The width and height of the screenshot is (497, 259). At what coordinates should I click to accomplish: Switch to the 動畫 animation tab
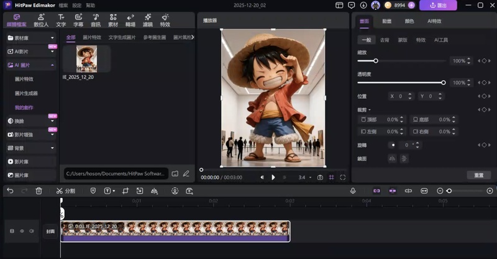(387, 20)
